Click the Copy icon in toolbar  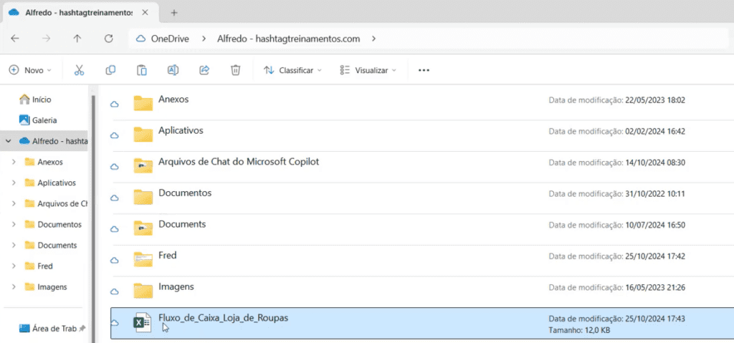pos(110,70)
